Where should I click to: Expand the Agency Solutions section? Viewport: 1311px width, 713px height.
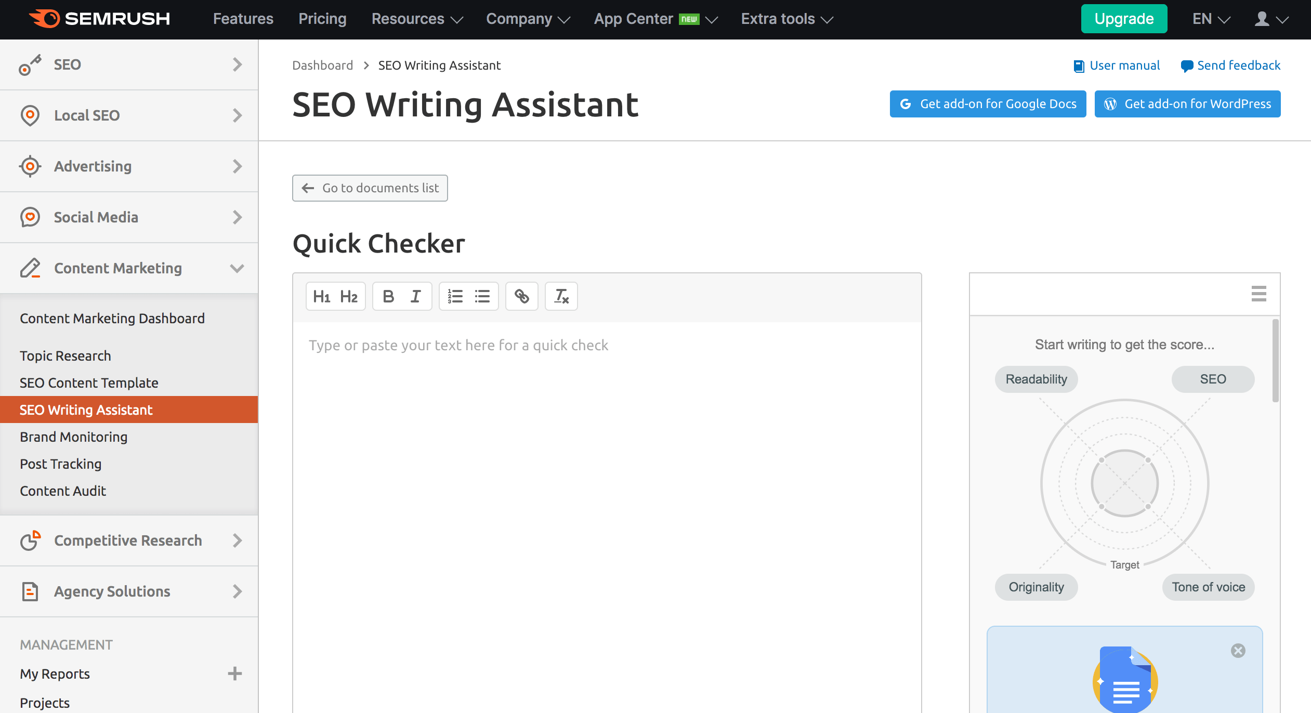(x=238, y=591)
